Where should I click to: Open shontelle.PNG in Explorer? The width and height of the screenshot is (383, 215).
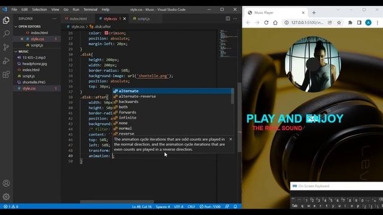coord(34,82)
